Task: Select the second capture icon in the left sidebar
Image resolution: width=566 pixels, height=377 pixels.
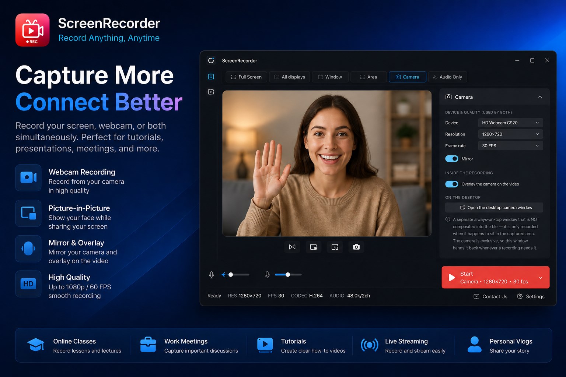Action: pos(211,92)
